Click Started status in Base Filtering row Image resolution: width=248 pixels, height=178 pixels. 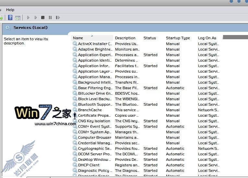tap(150, 88)
